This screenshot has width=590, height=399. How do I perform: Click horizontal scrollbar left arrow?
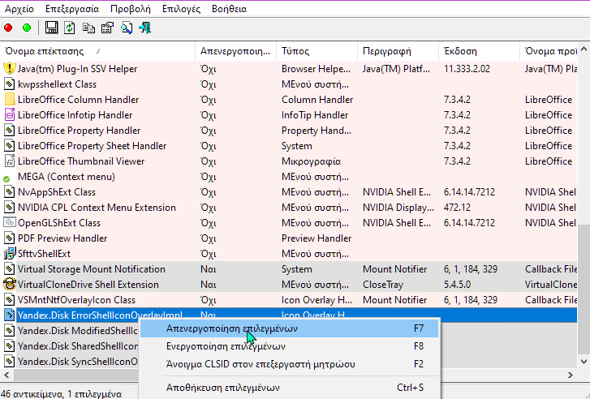tap(6, 375)
